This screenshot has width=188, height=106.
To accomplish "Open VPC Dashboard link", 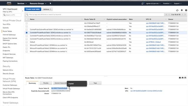I will 10,9.
